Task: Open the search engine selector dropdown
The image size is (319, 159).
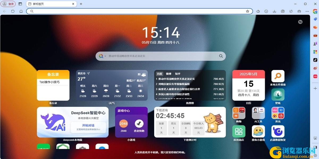Action: tap(102, 56)
